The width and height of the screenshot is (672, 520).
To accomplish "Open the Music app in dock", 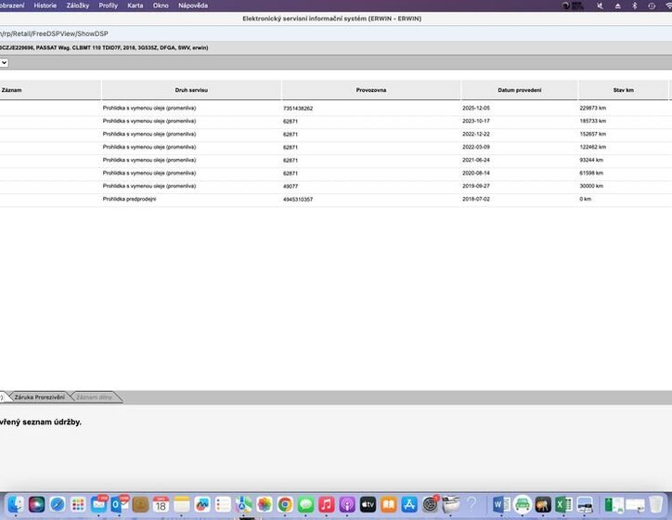I will [x=326, y=504].
